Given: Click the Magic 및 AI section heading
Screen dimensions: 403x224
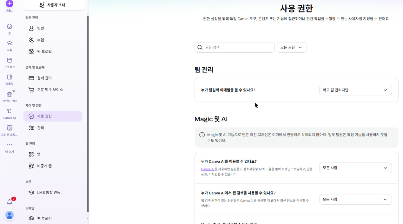Looking at the screenshot, I should [x=211, y=119].
